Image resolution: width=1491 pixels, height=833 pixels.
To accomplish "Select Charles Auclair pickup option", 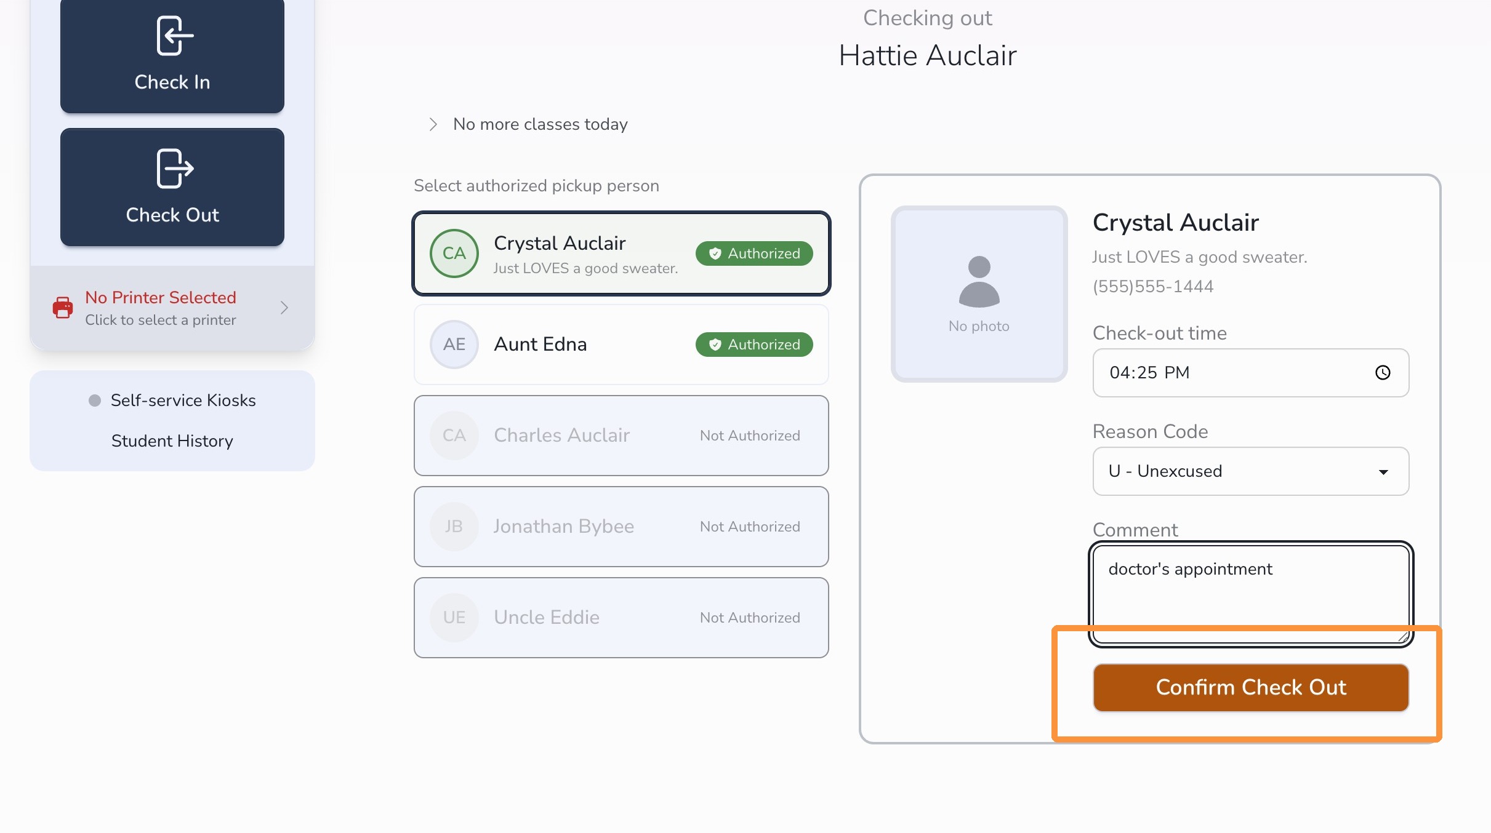I will [621, 436].
